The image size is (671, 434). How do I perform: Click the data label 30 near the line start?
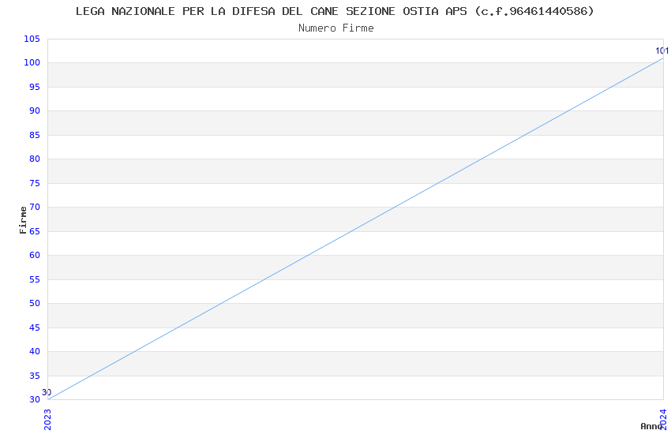pos(47,392)
